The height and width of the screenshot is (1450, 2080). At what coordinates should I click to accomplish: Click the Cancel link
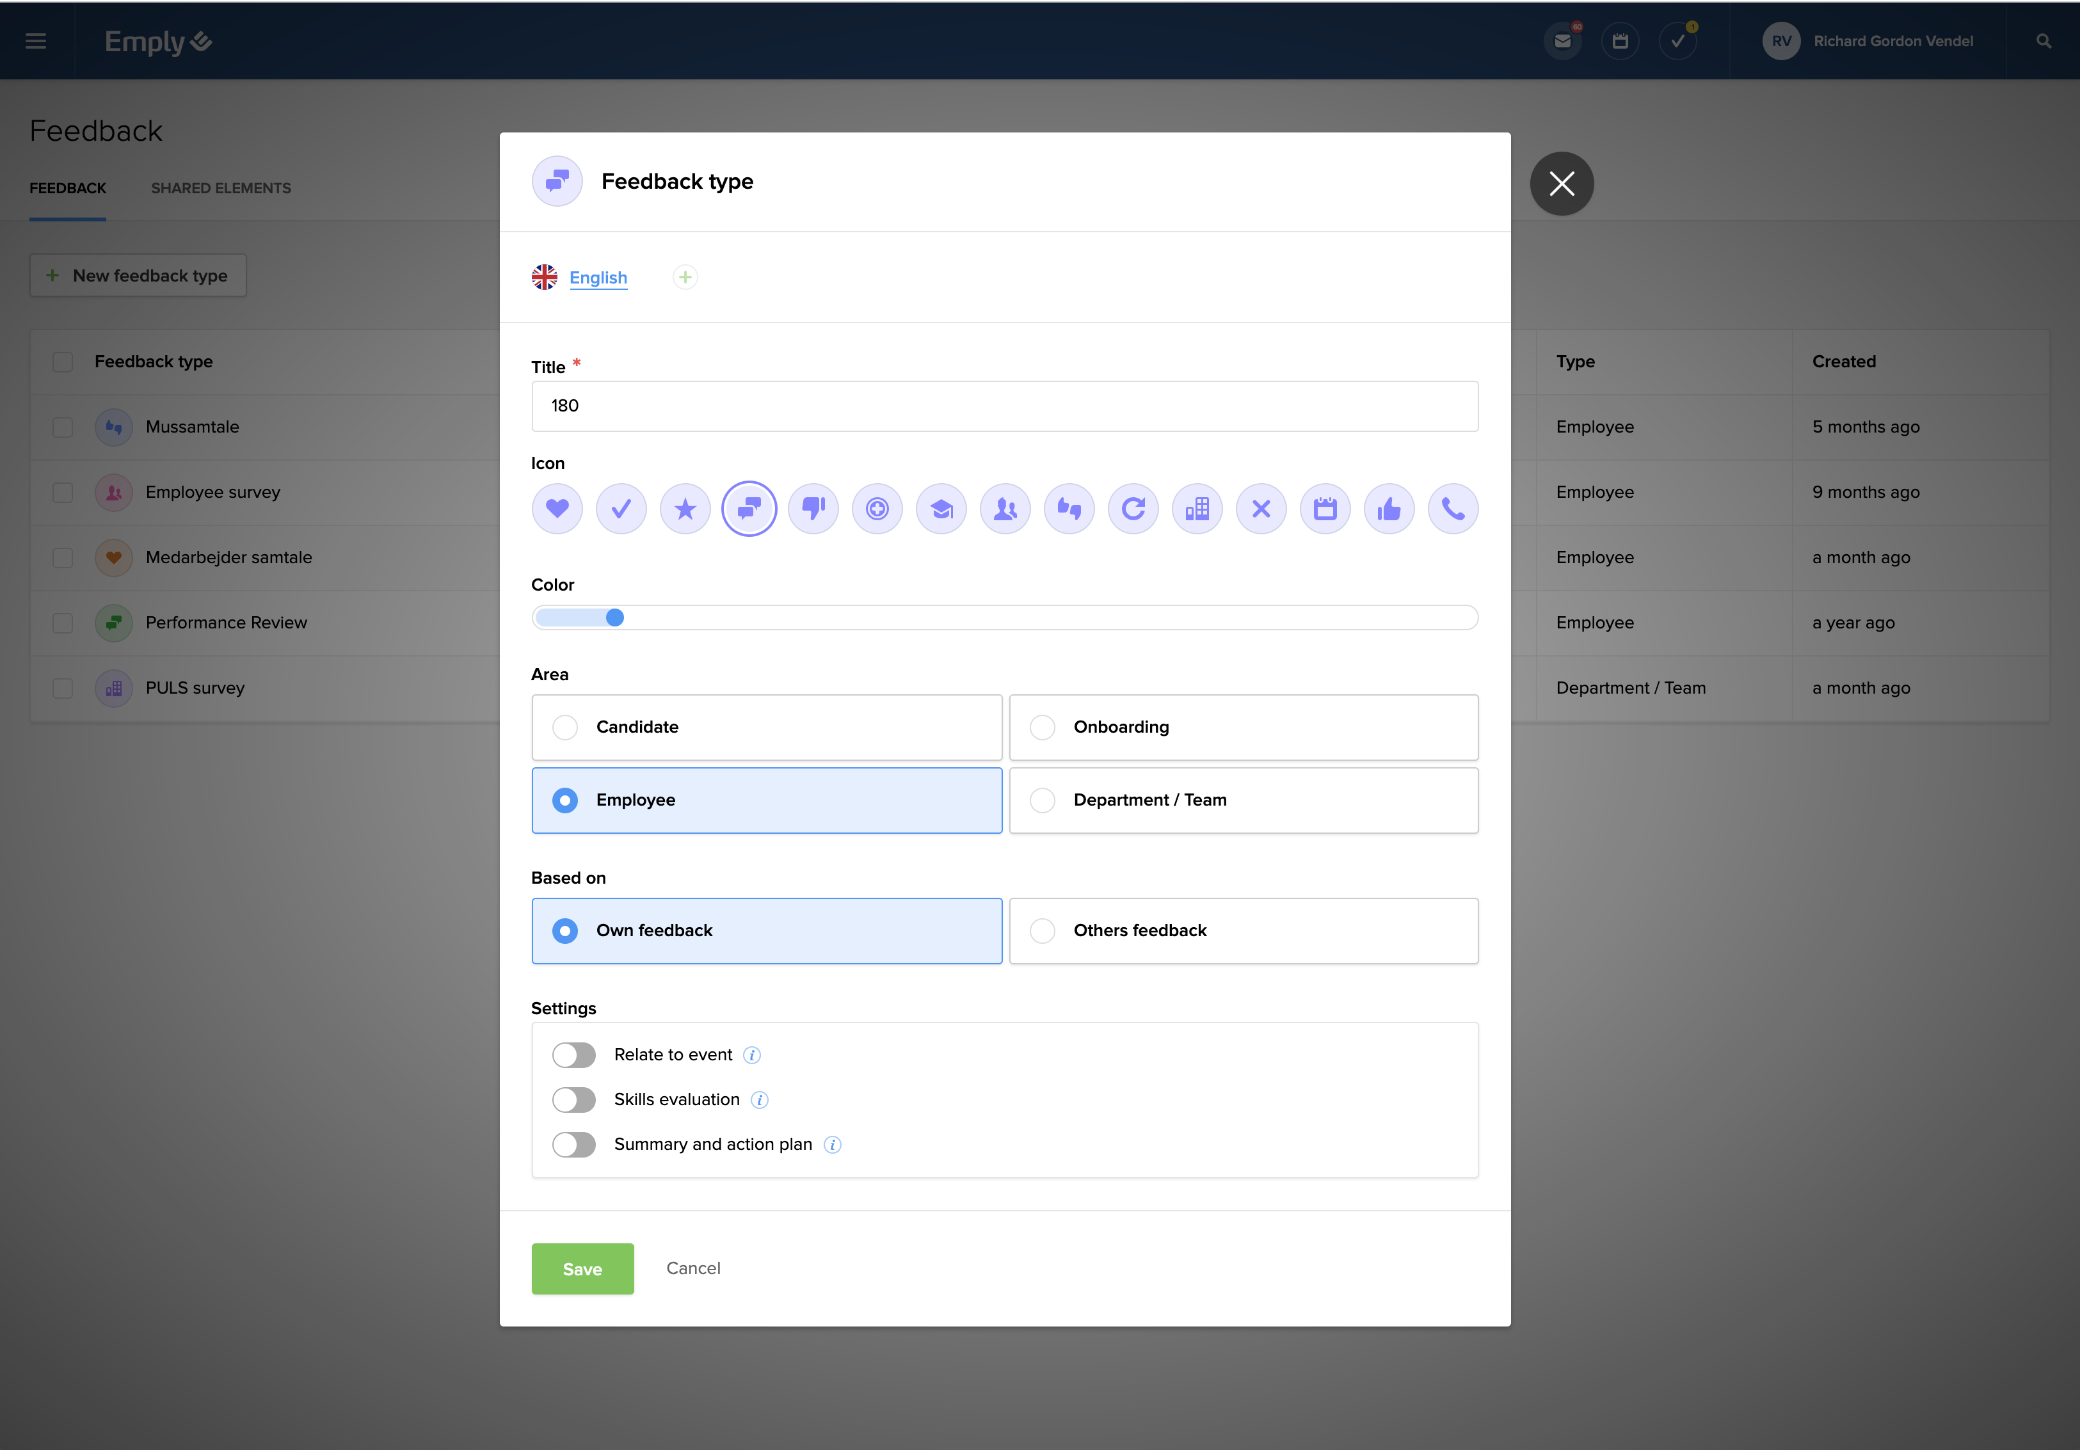(x=693, y=1268)
